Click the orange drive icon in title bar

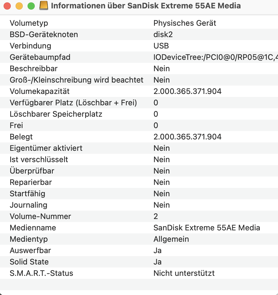[x=44, y=6]
